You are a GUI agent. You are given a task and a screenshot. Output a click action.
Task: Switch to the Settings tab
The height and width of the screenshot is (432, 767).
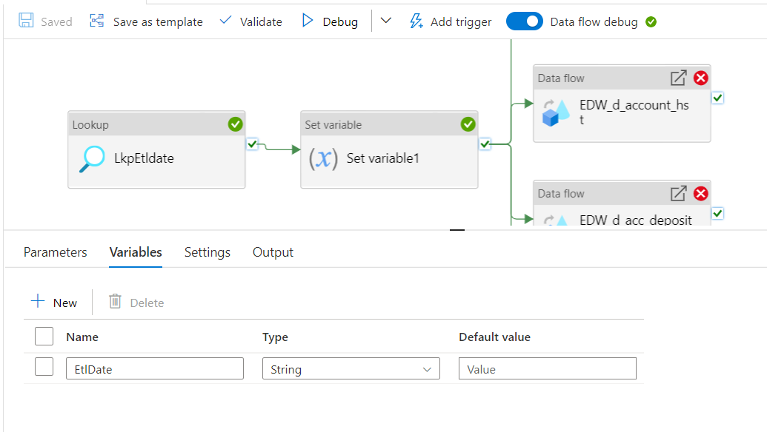pyautogui.click(x=207, y=252)
